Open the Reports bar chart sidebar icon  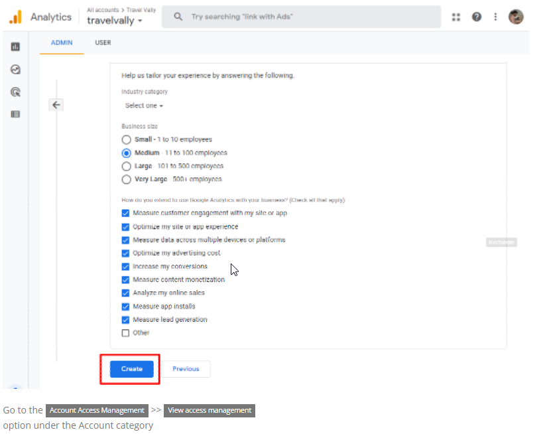pos(15,46)
